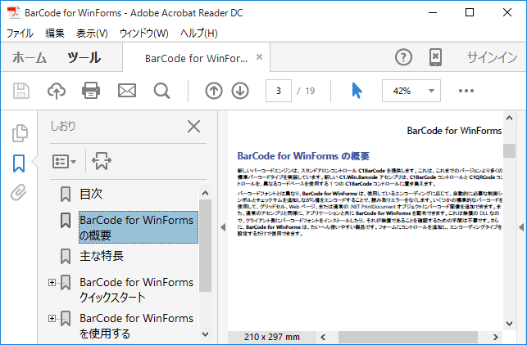Print the document using the printer icon

pyautogui.click(x=91, y=91)
